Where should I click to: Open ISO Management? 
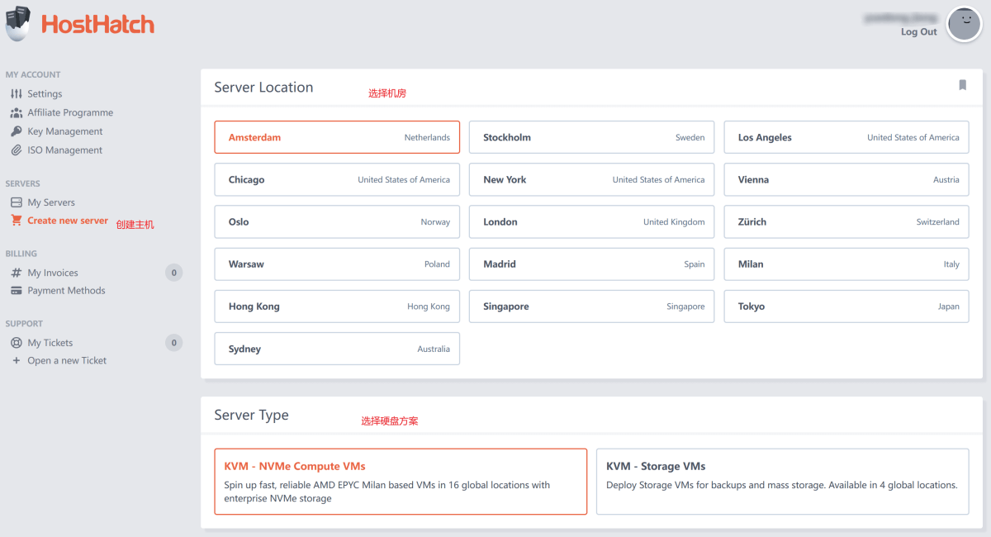click(x=65, y=150)
